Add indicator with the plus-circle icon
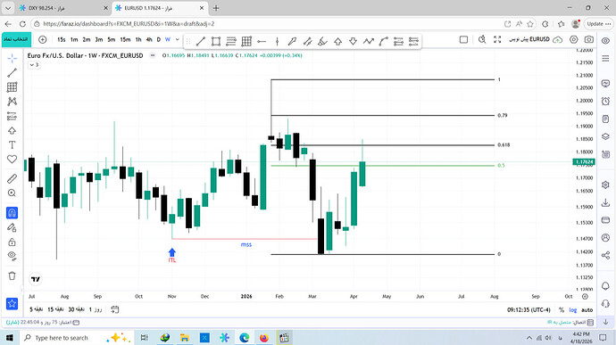The image size is (616, 345). coord(43,39)
